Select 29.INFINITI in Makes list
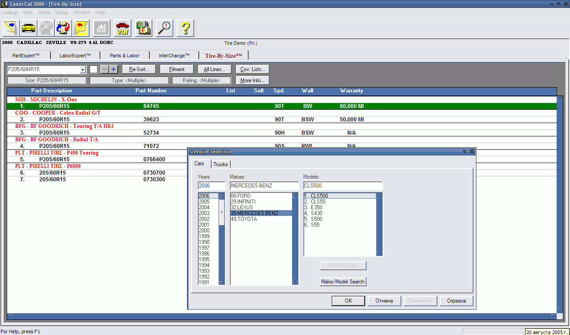This screenshot has width=570, height=335. click(261, 202)
